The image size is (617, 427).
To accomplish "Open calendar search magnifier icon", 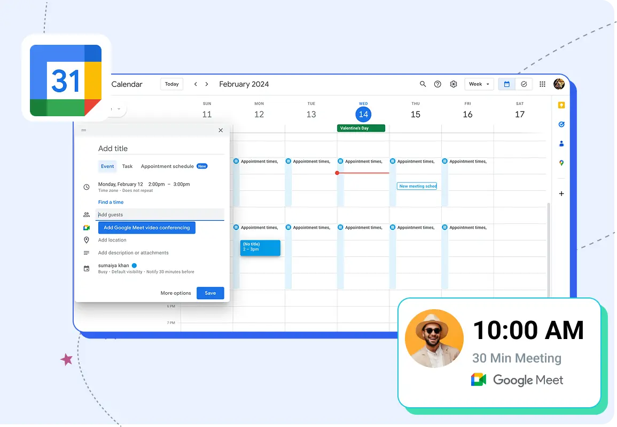I will (x=423, y=84).
